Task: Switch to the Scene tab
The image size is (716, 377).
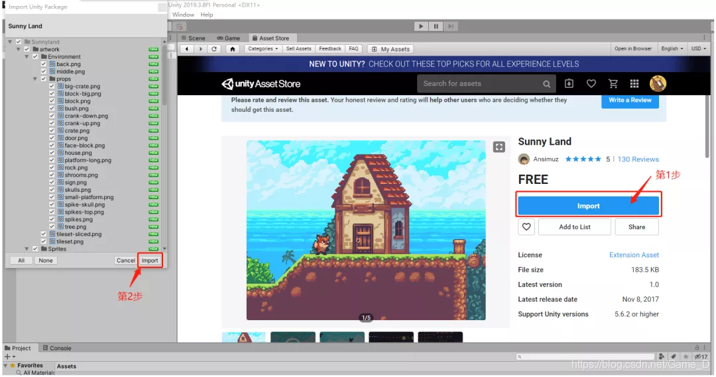Action: (193, 38)
